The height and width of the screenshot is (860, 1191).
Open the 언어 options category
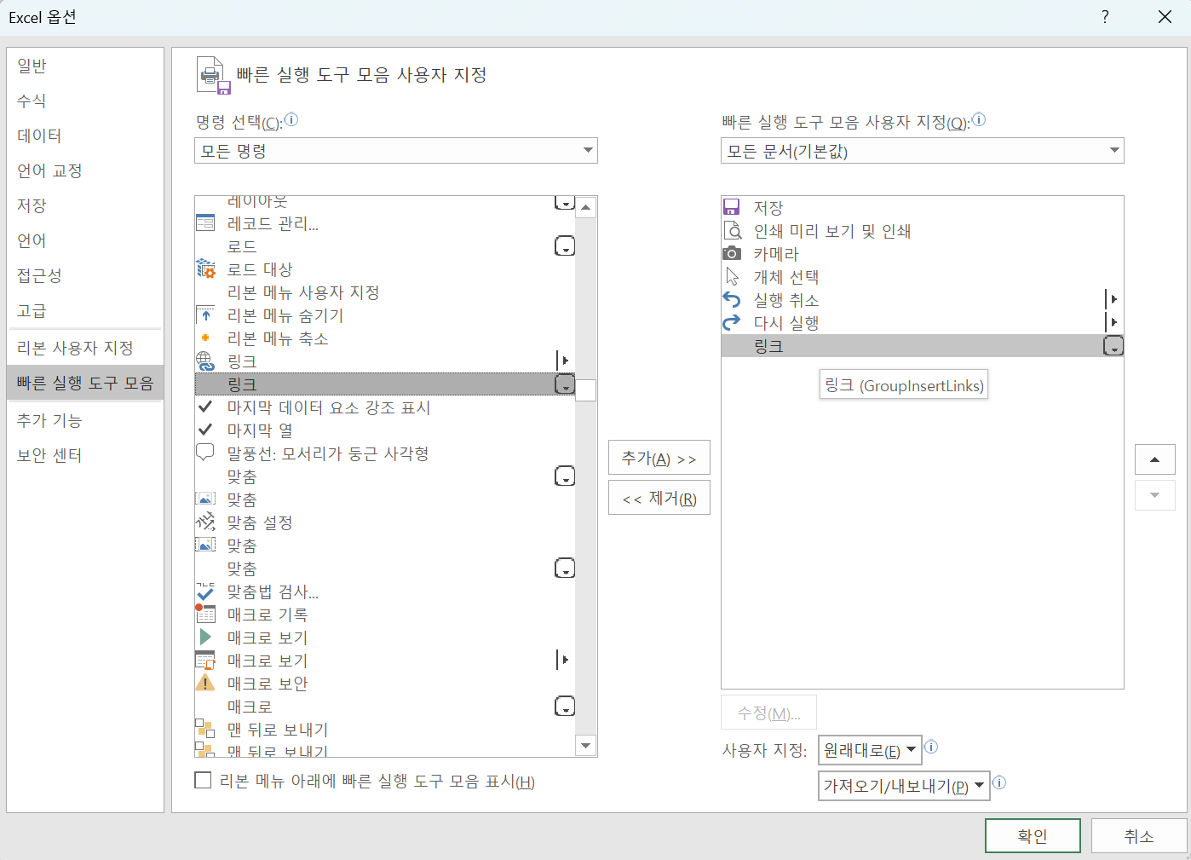click(x=85, y=240)
